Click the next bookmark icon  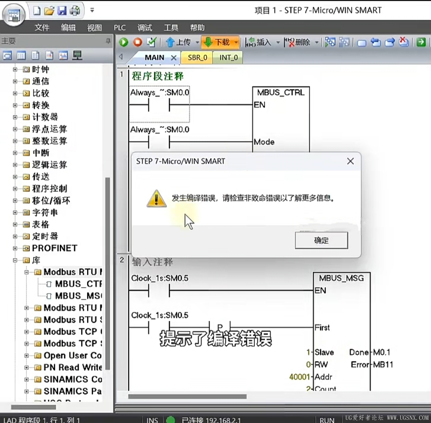389,43
